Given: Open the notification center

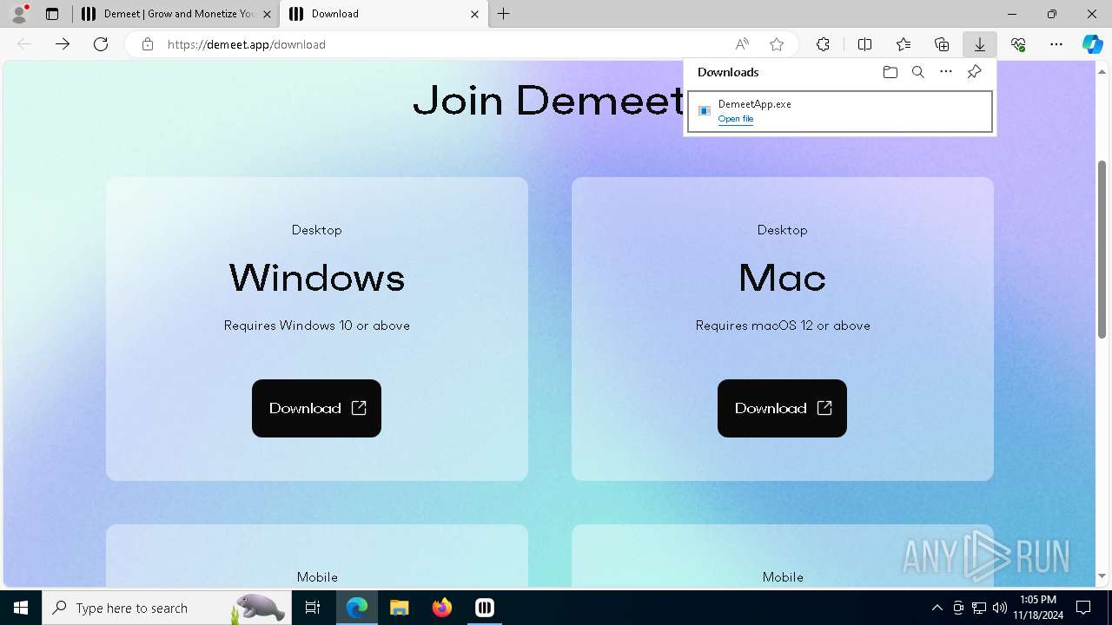Looking at the screenshot, I should [1083, 608].
